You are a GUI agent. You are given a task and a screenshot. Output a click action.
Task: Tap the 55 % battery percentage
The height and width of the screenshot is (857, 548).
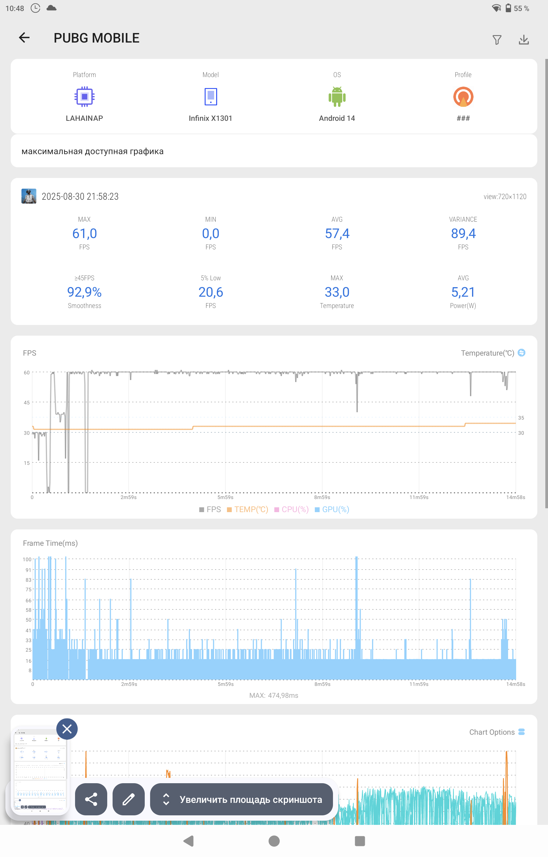tap(521, 8)
